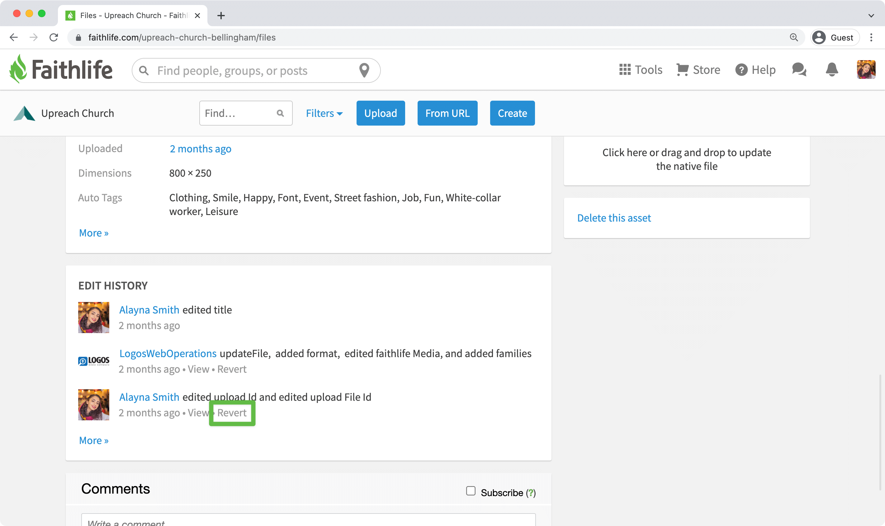885x526 pixels.
Task: Open the Guest profile button
Action: (x=835, y=38)
